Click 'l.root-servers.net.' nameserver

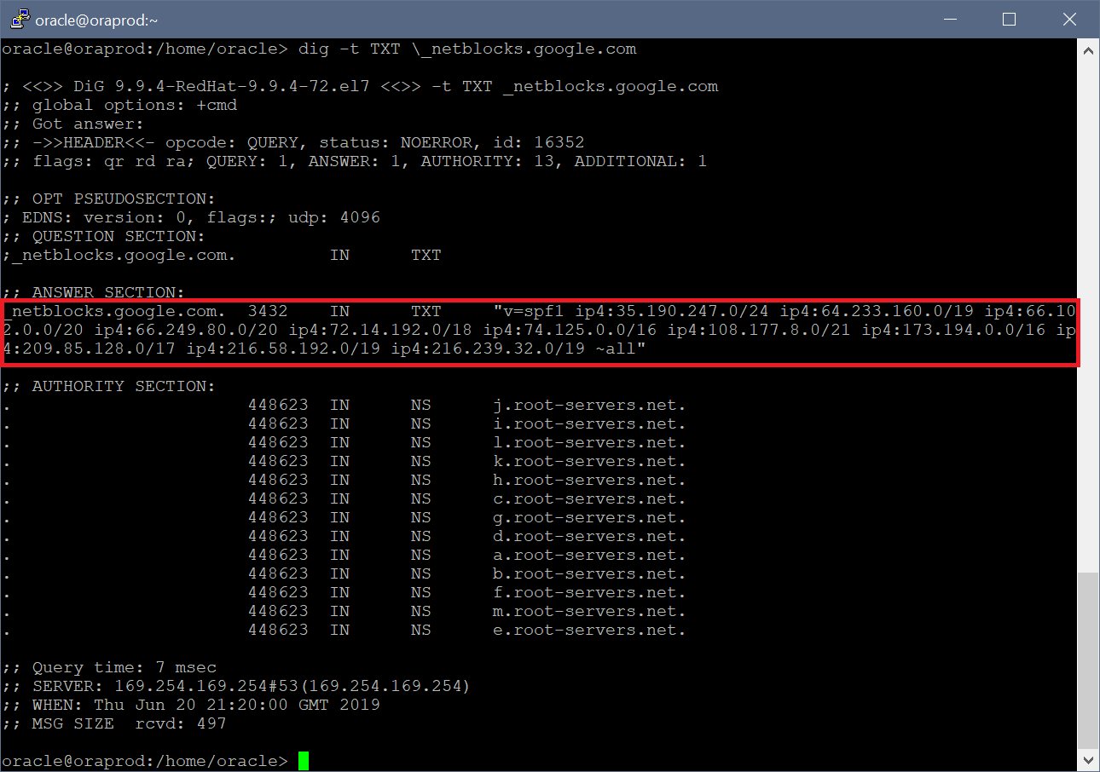[590, 442]
